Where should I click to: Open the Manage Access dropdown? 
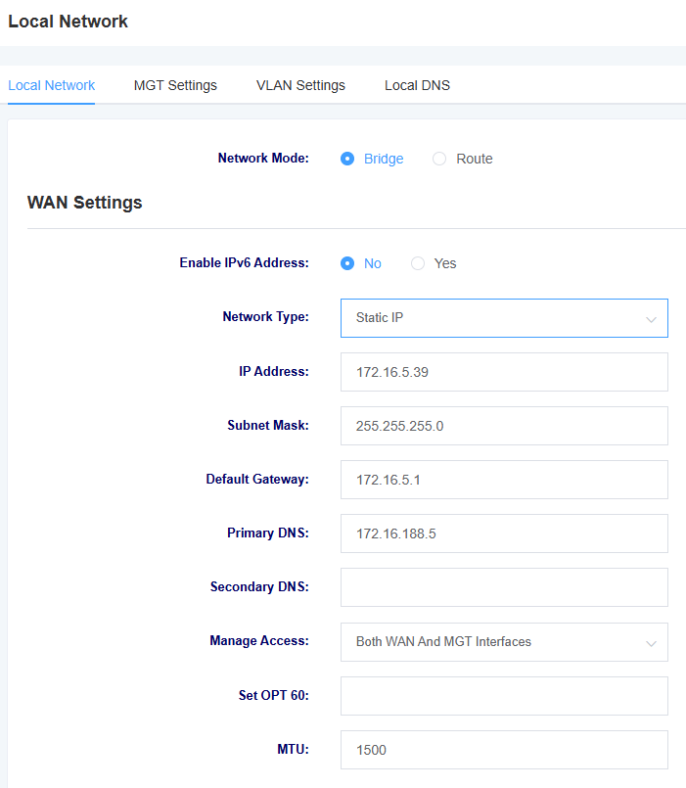[x=504, y=642]
